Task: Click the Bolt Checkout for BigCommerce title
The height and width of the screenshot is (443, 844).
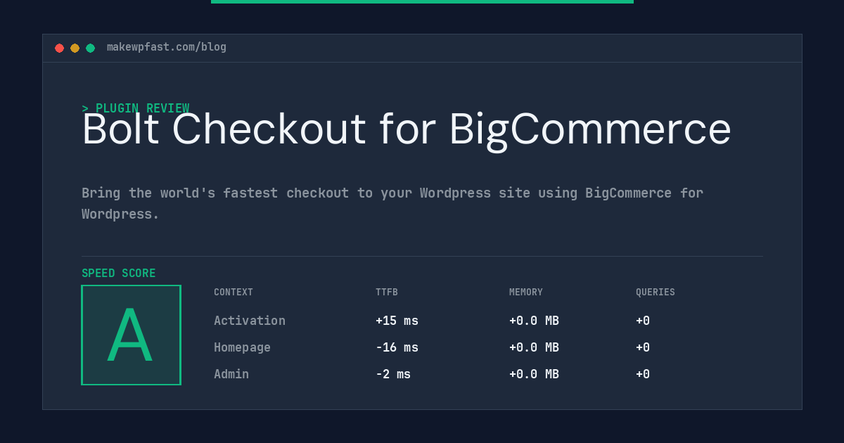Action: pyautogui.click(x=407, y=129)
